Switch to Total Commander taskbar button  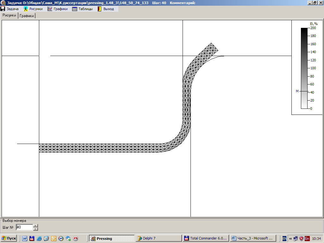(x=206, y=238)
